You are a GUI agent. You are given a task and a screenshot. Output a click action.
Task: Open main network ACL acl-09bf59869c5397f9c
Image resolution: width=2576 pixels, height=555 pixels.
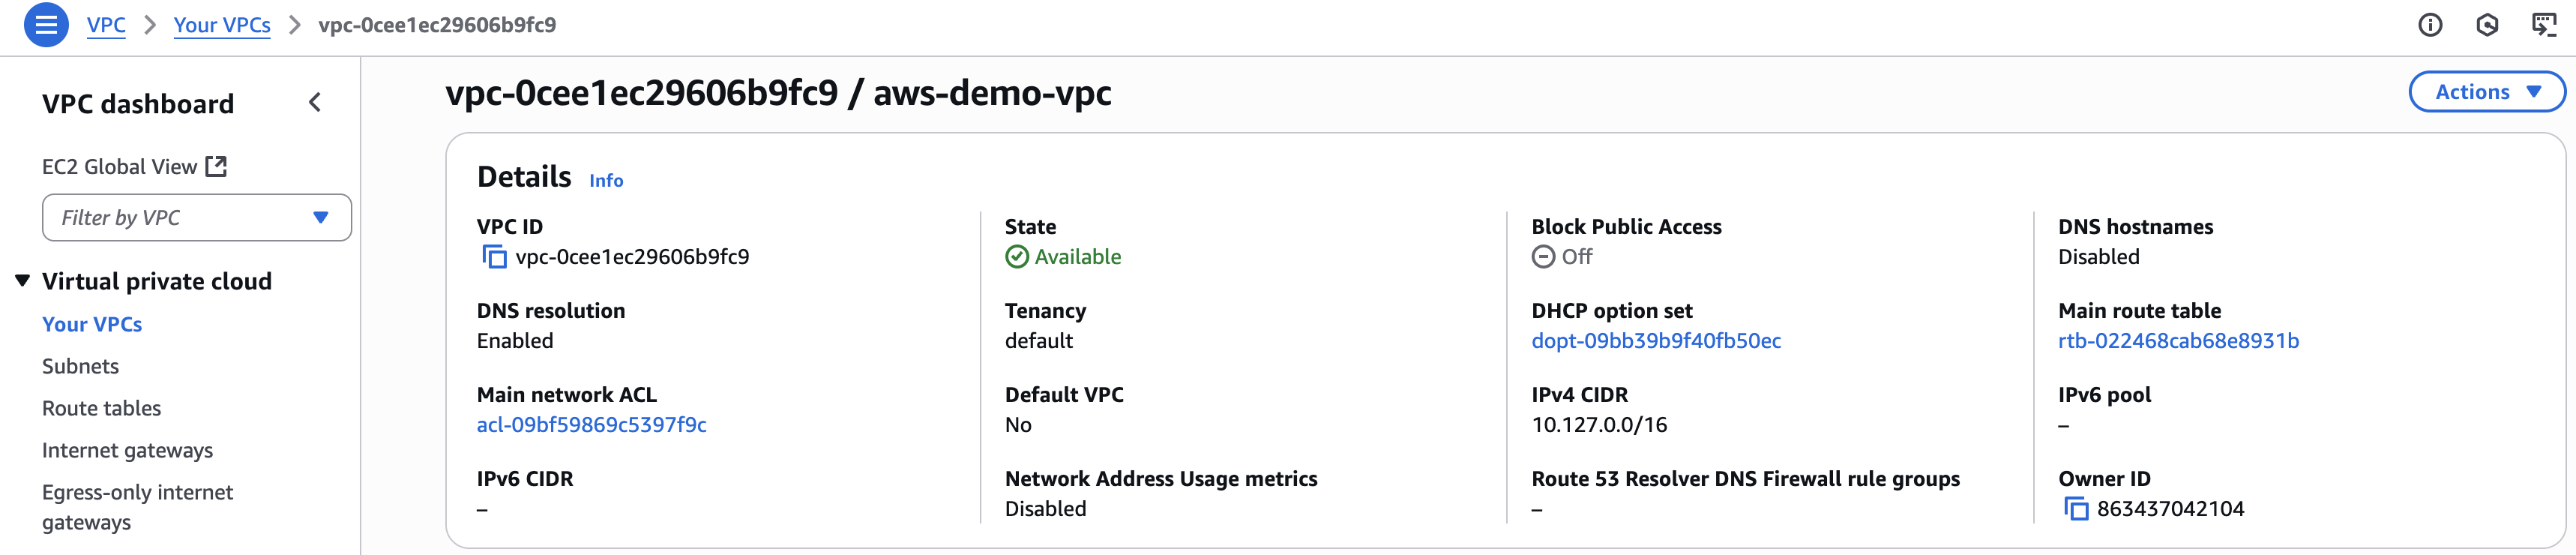coord(592,425)
